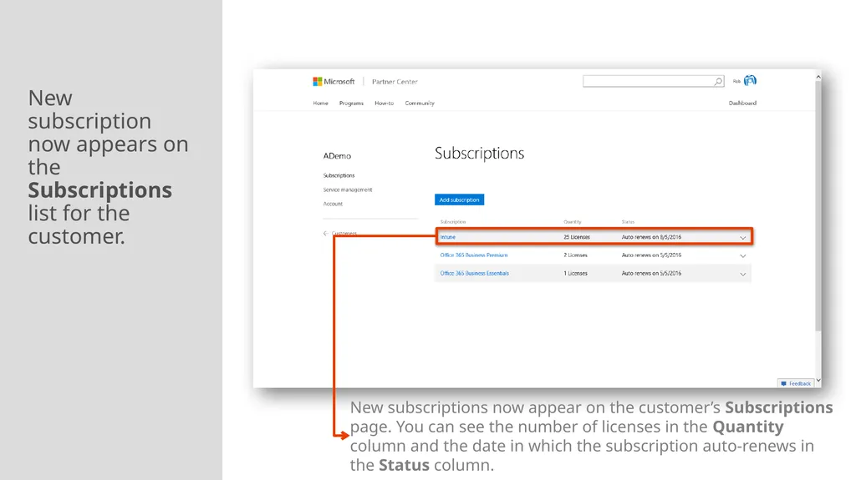
Task: Click Business Essentials auto renews status
Action: pyautogui.click(x=651, y=273)
